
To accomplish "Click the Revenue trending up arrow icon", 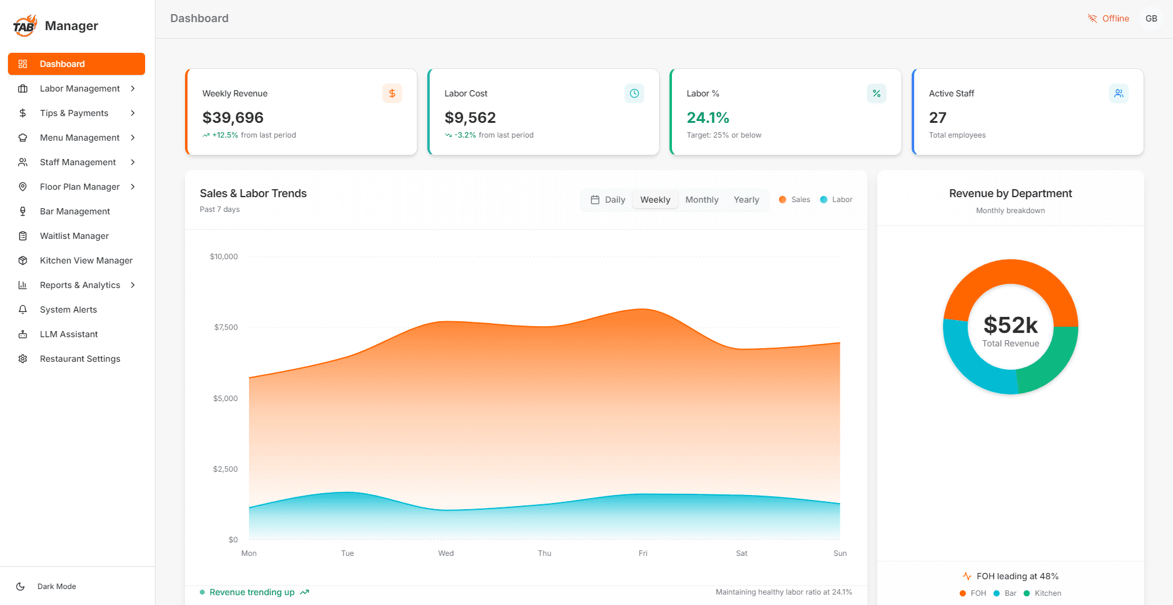I will point(304,592).
